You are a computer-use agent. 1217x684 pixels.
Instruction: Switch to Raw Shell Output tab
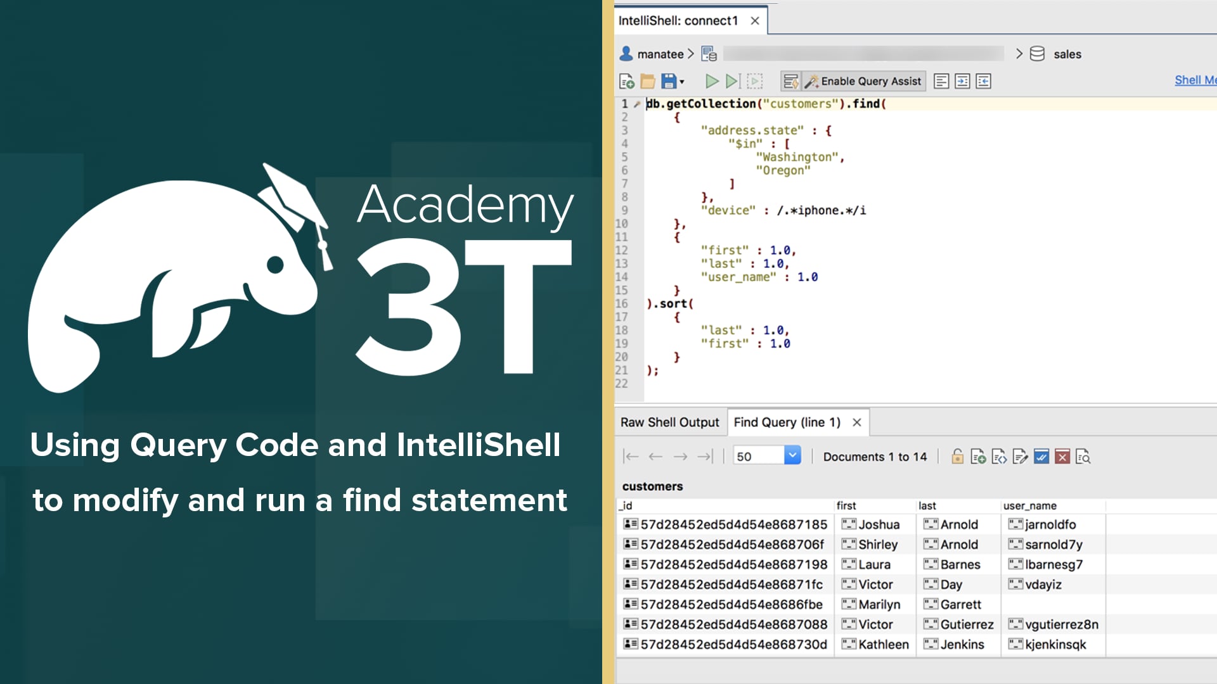[669, 422]
